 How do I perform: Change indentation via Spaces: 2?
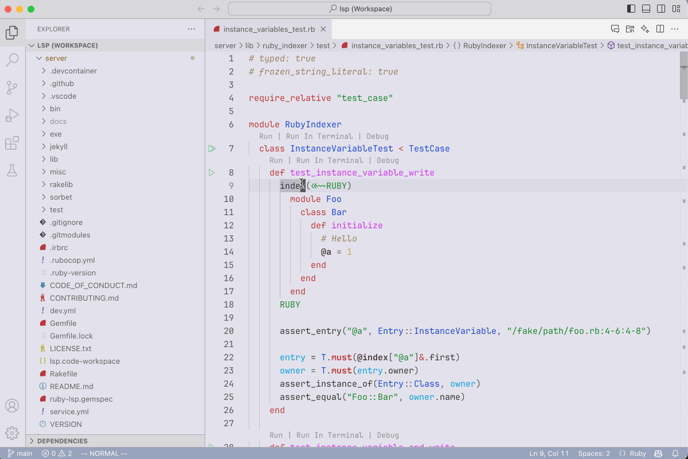pyautogui.click(x=594, y=453)
